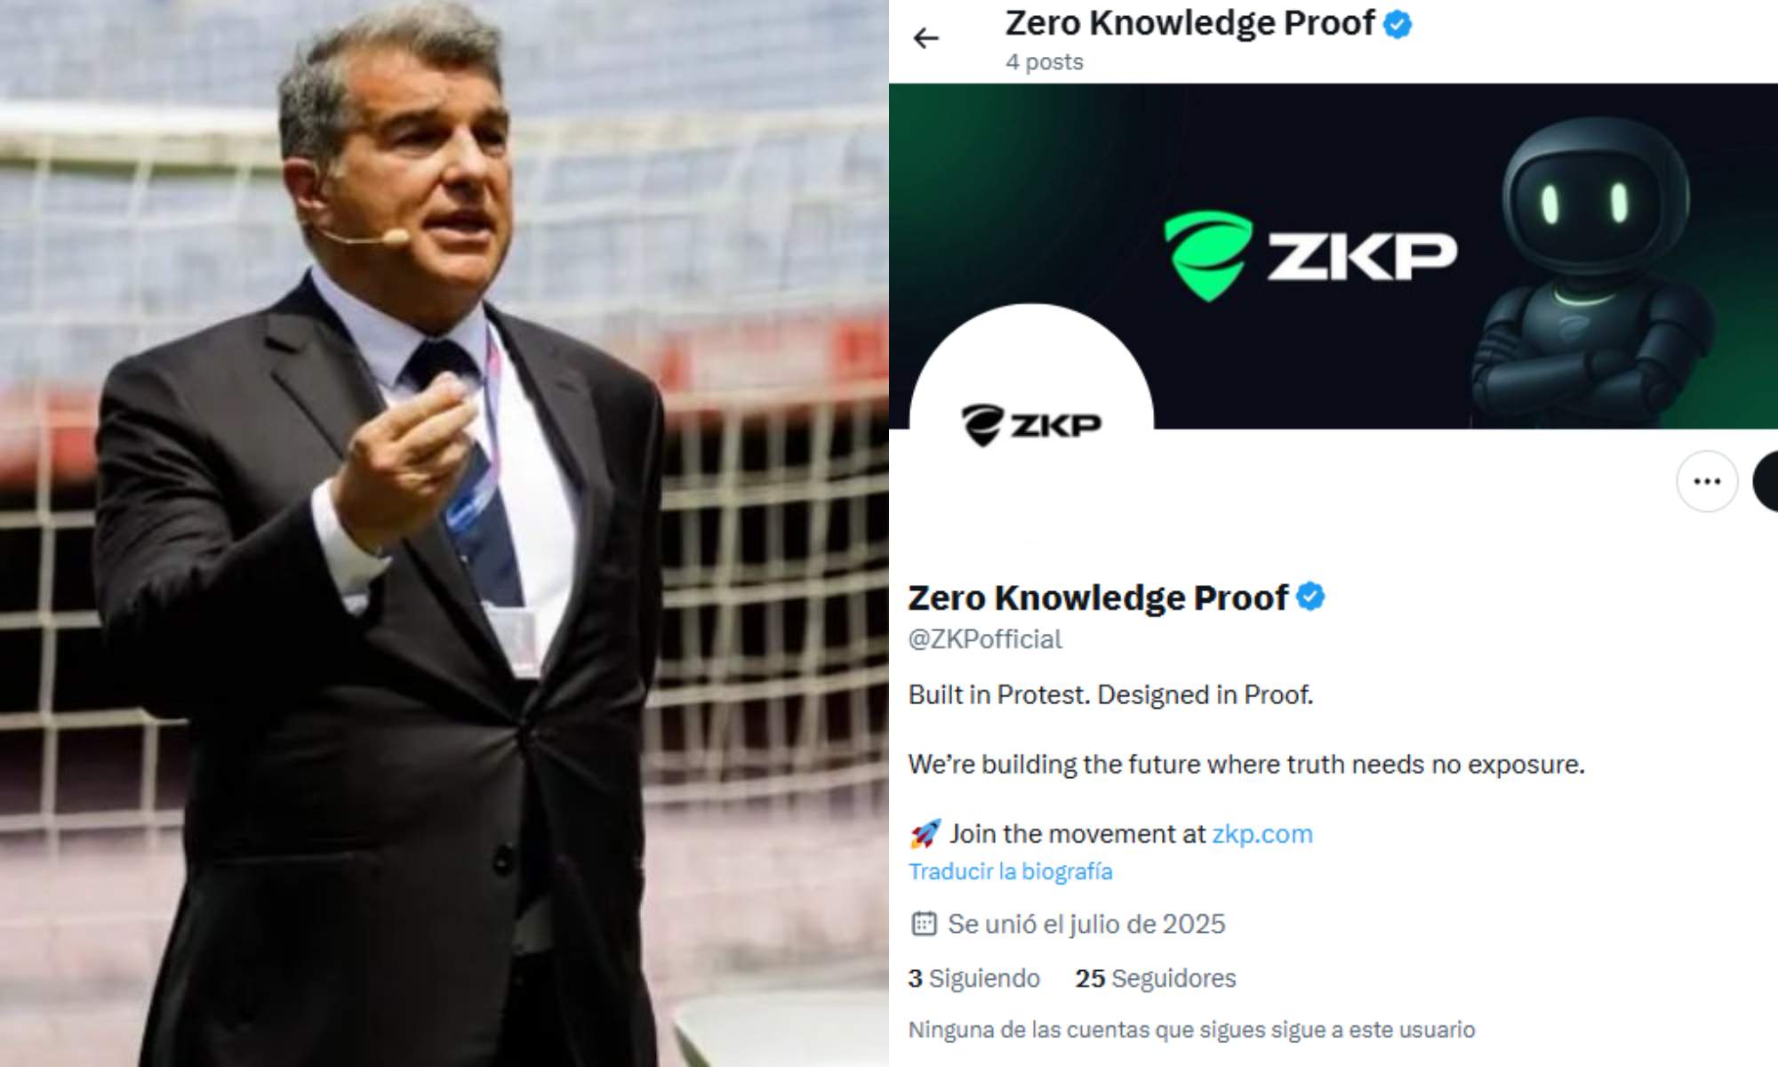The width and height of the screenshot is (1778, 1067).
Task: Open the ZKP banner header image
Action: tap(1333, 256)
